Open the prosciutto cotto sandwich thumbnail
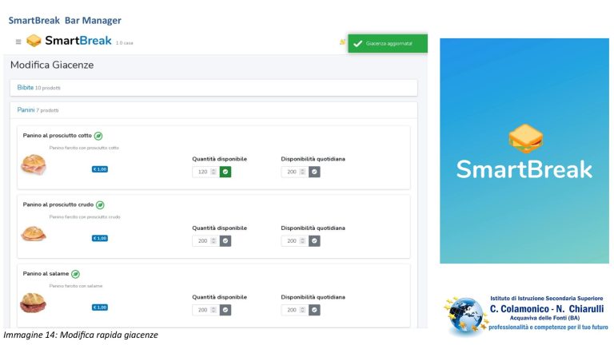 pos(34,165)
